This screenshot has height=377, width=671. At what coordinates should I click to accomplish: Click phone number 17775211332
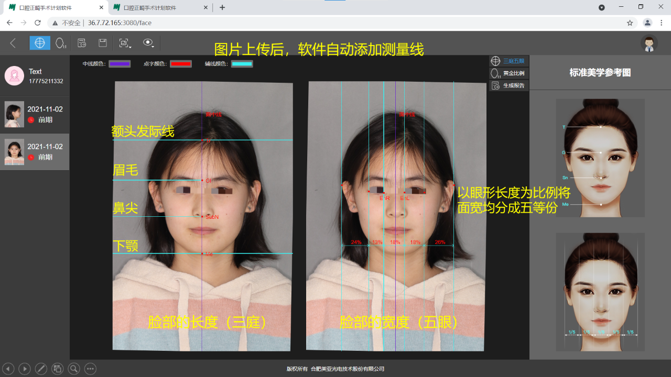pyautogui.click(x=46, y=81)
